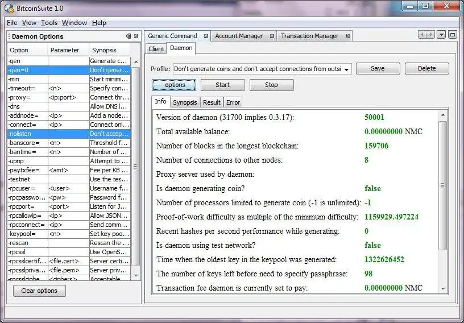Select the -paytxfee= option row
Screen dimensions: 464x323
69,170
